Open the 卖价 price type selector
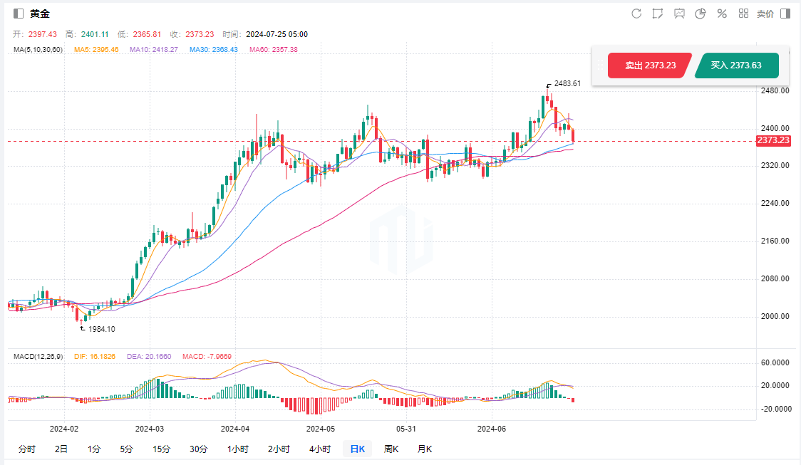 point(765,14)
